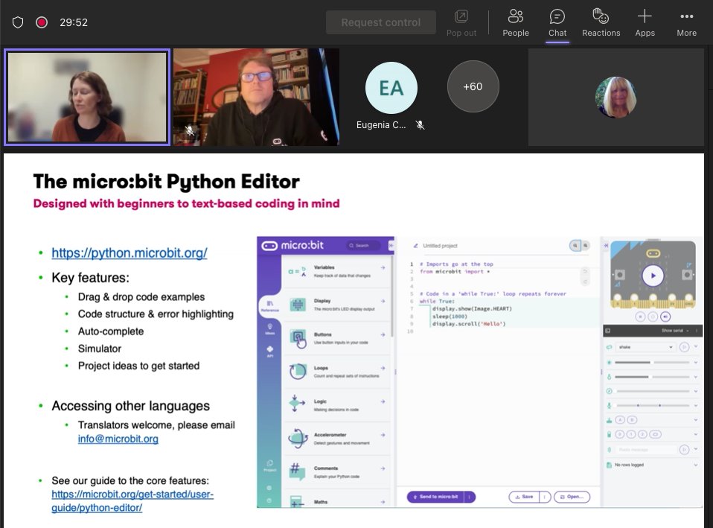Screen dimensions: 713x528
Task: Switch to the API sidebar tab
Action: [x=269, y=352]
